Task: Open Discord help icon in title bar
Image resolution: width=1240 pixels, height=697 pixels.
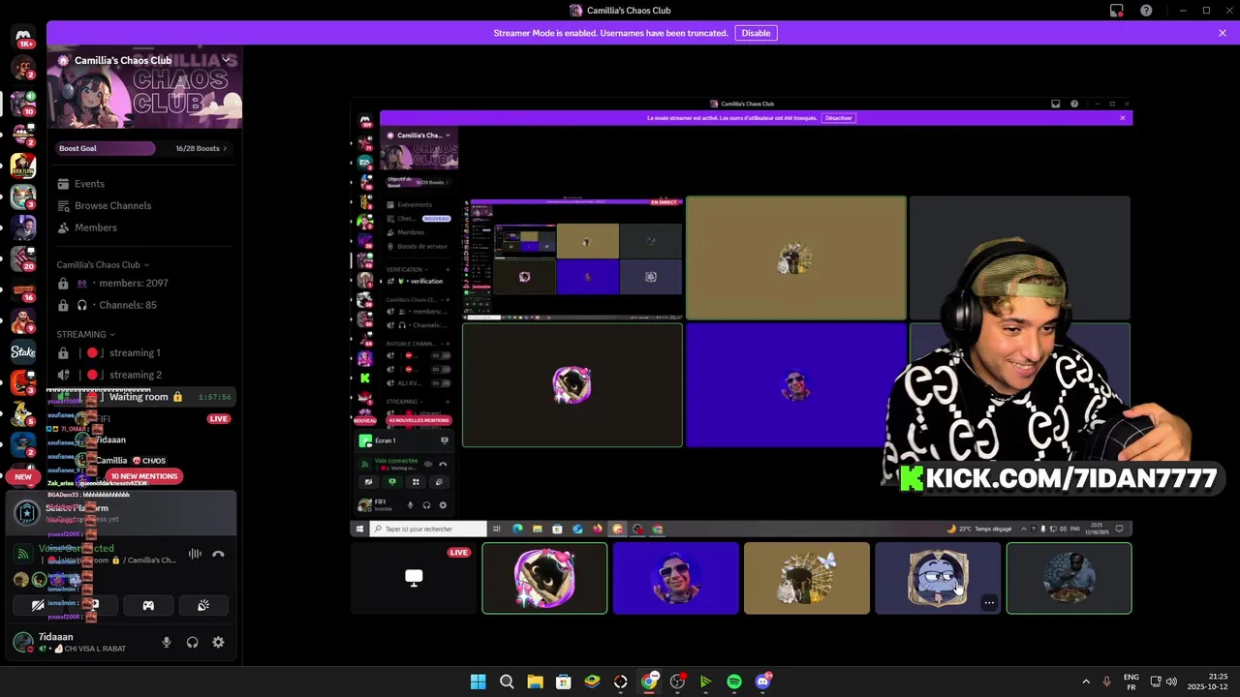Action: click(x=1146, y=11)
